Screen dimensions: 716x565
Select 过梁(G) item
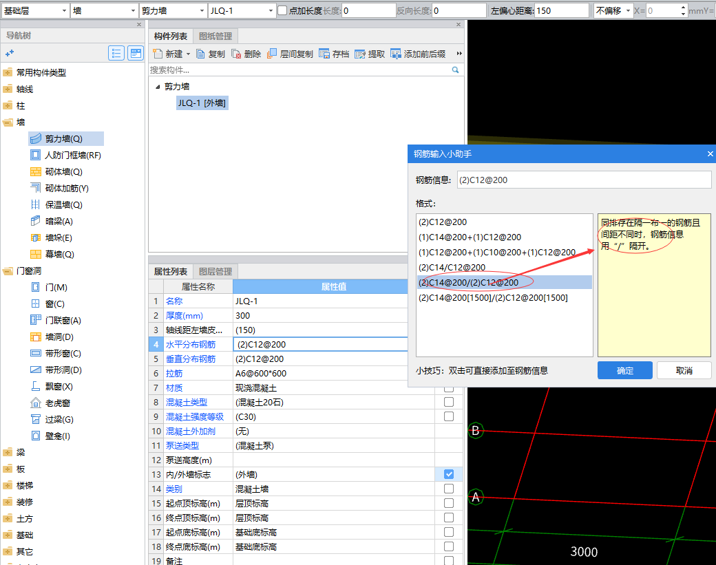coord(52,419)
